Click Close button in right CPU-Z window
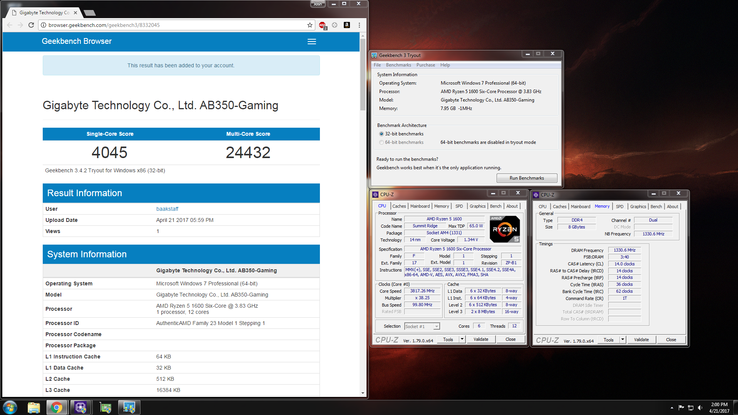Viewport: 738px width, 415px height. 671,340
